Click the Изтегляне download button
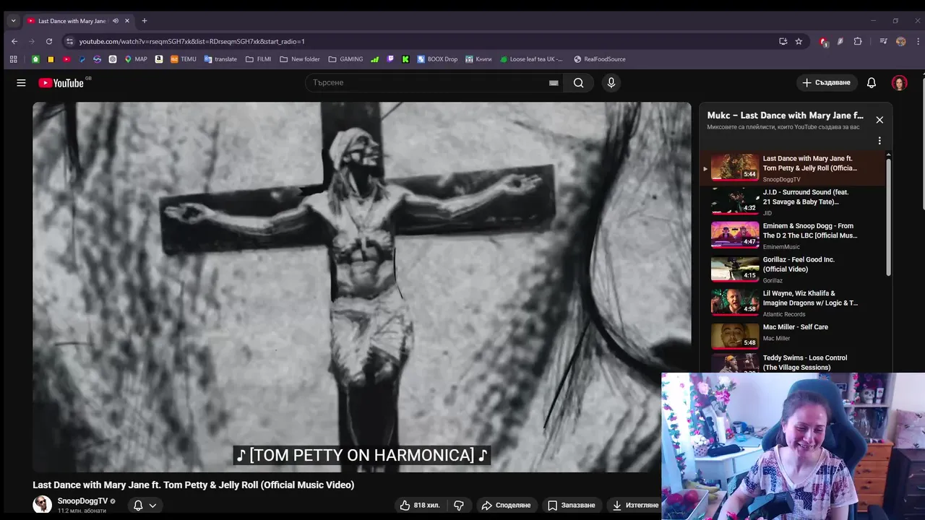The image size is (925, 520). (x=634, y=506)
